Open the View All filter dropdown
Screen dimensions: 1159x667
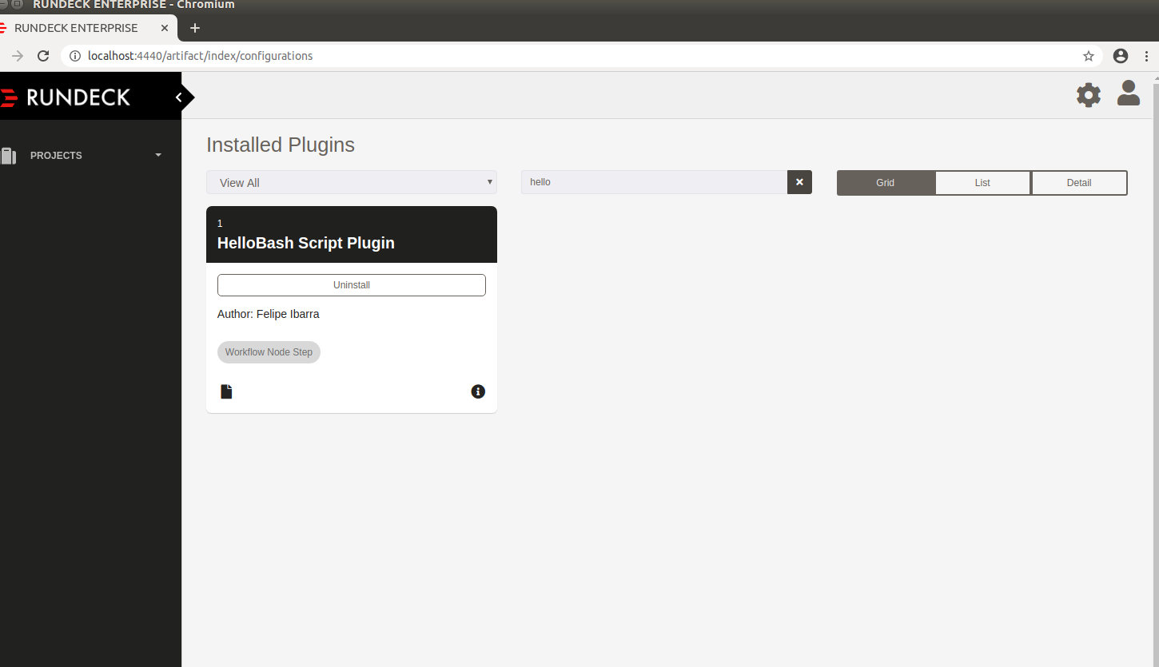click(352, 182)
